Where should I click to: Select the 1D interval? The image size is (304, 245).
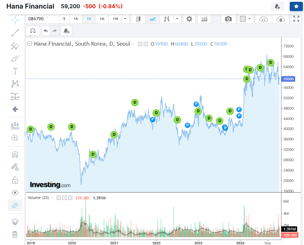[89, 19]
